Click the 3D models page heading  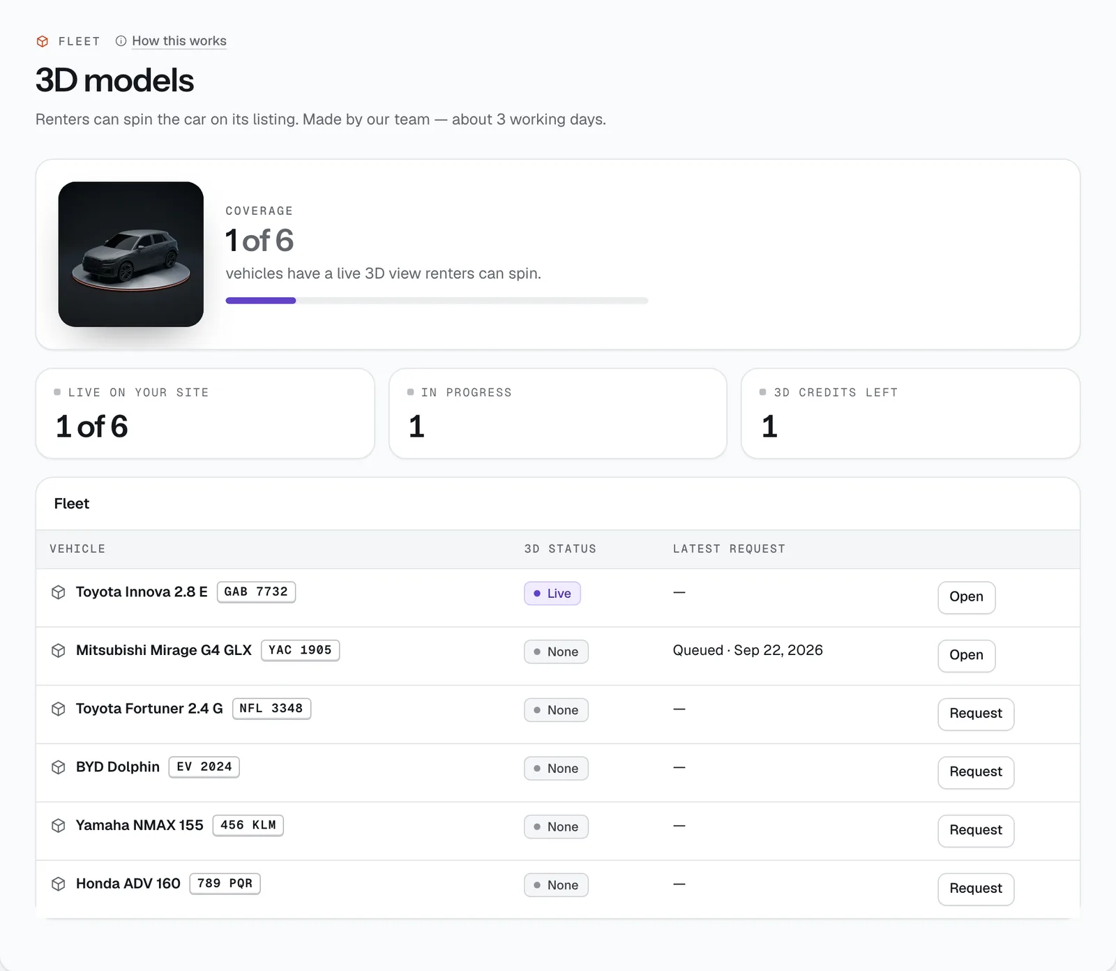point(114,80)
